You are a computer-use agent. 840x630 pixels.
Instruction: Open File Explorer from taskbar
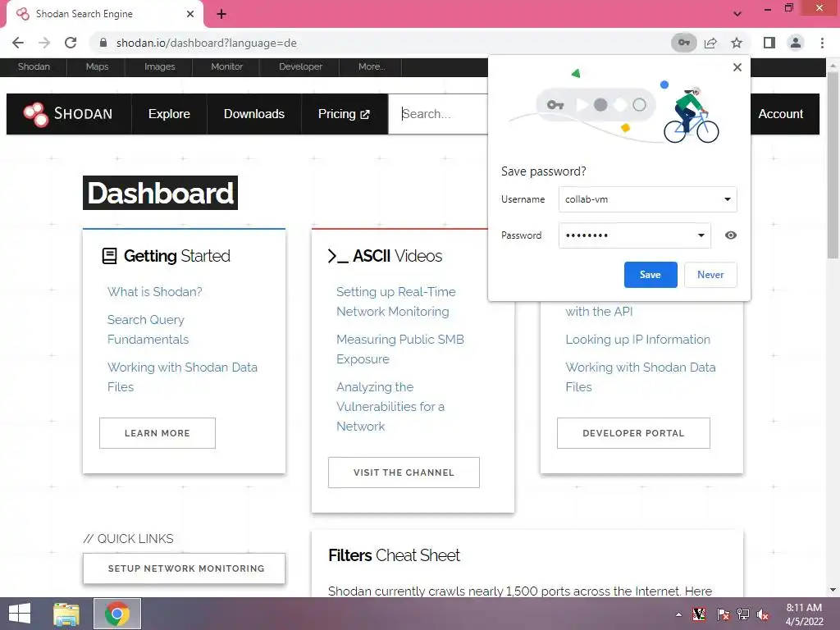click(66, 614)
